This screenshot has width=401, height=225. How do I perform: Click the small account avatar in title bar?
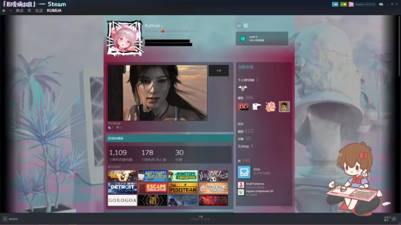(x=351, y=4)
